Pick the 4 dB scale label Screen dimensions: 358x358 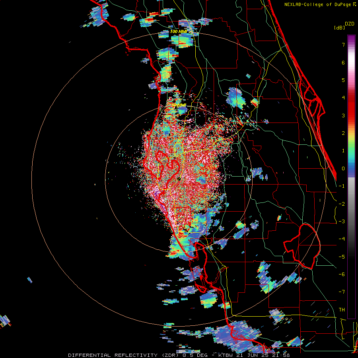pyautogui.click(x=343, y=98)
